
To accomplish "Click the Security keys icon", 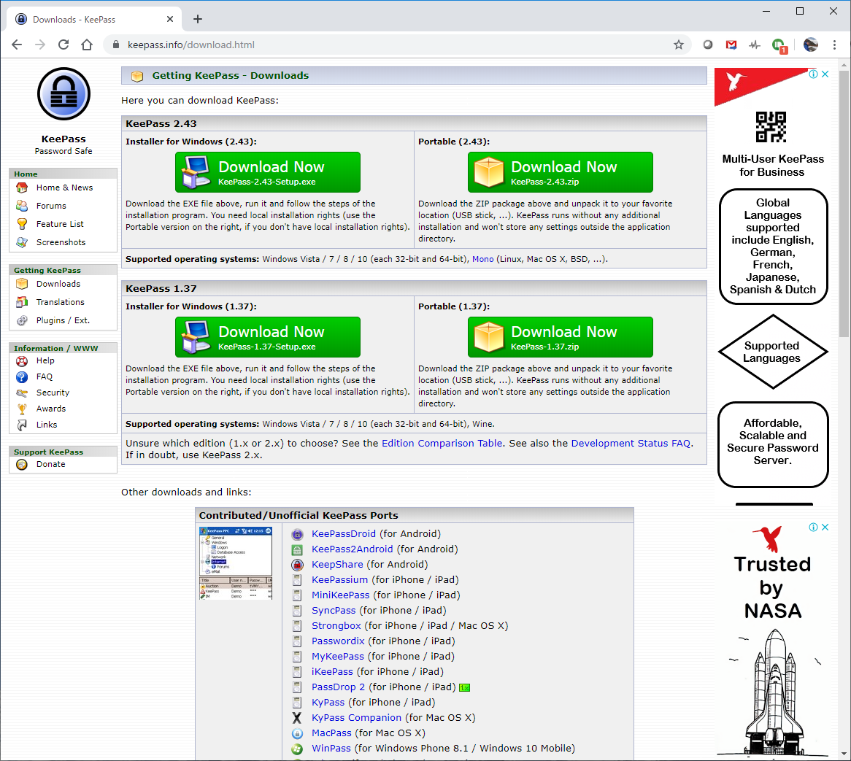I will [x=22, y=393].
